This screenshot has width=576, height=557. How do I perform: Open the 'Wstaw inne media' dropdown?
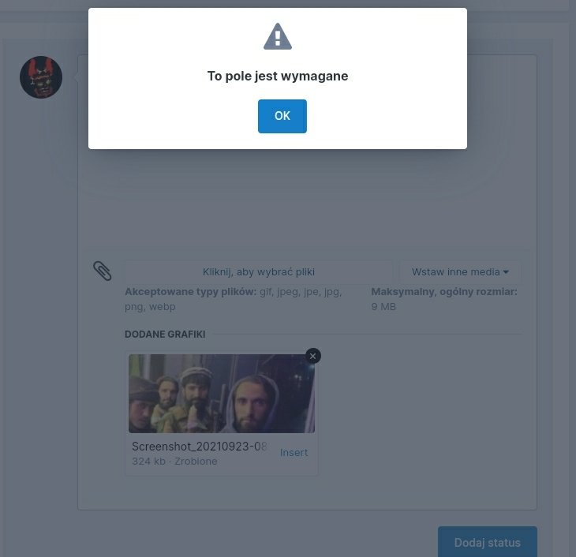[x=460, y=272]
